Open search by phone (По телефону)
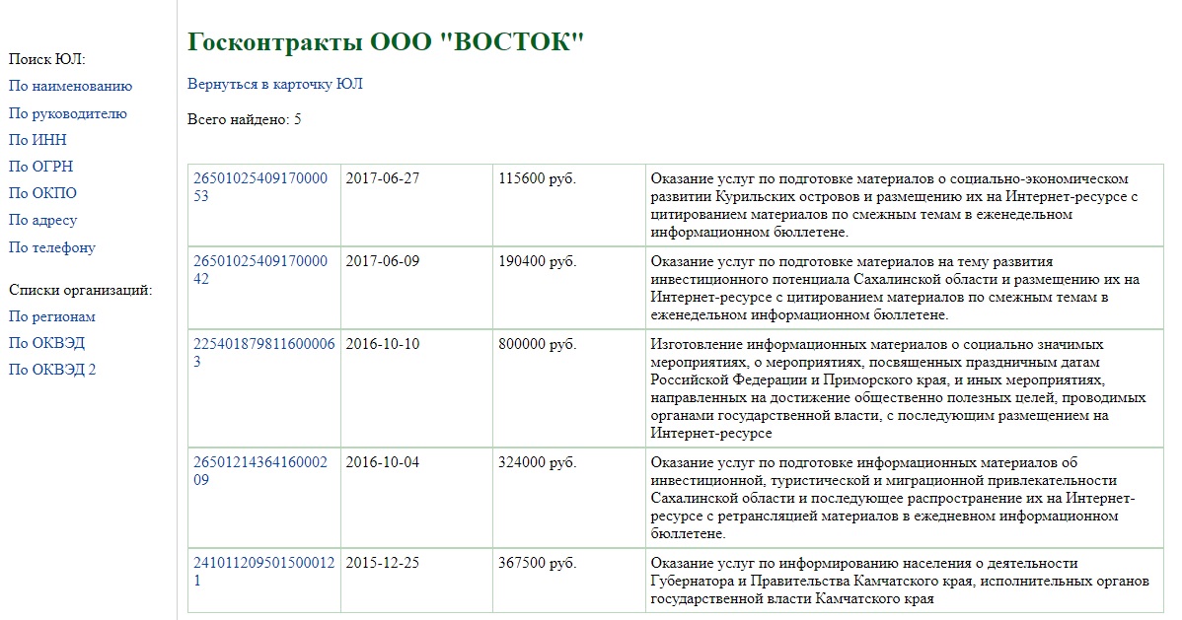 click(51, 247)
